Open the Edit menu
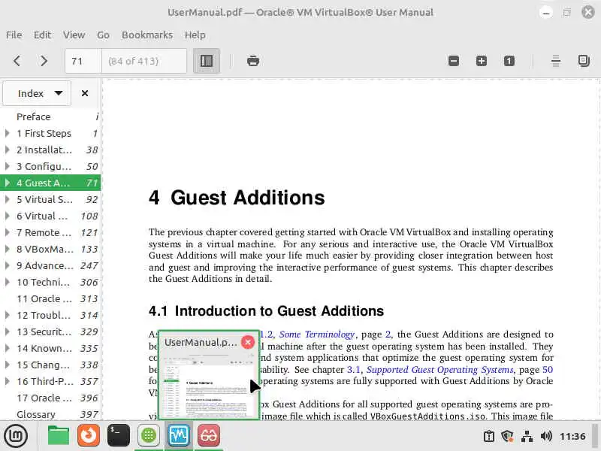 point(42,35)
